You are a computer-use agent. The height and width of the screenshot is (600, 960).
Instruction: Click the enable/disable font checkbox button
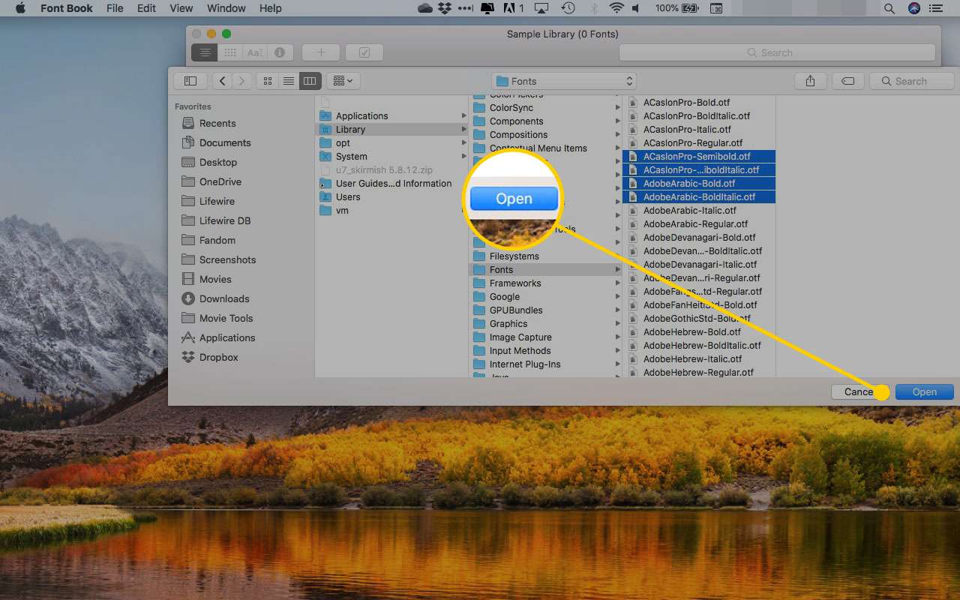point(364,52)
